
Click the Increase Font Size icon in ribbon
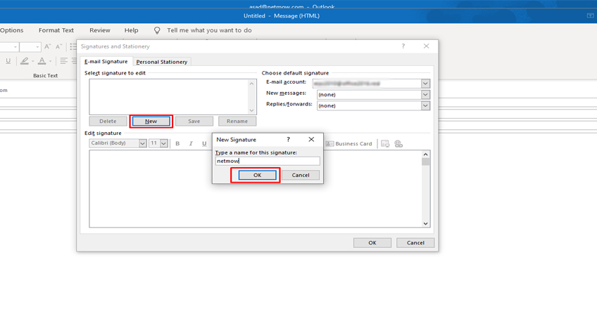[48, 46]
